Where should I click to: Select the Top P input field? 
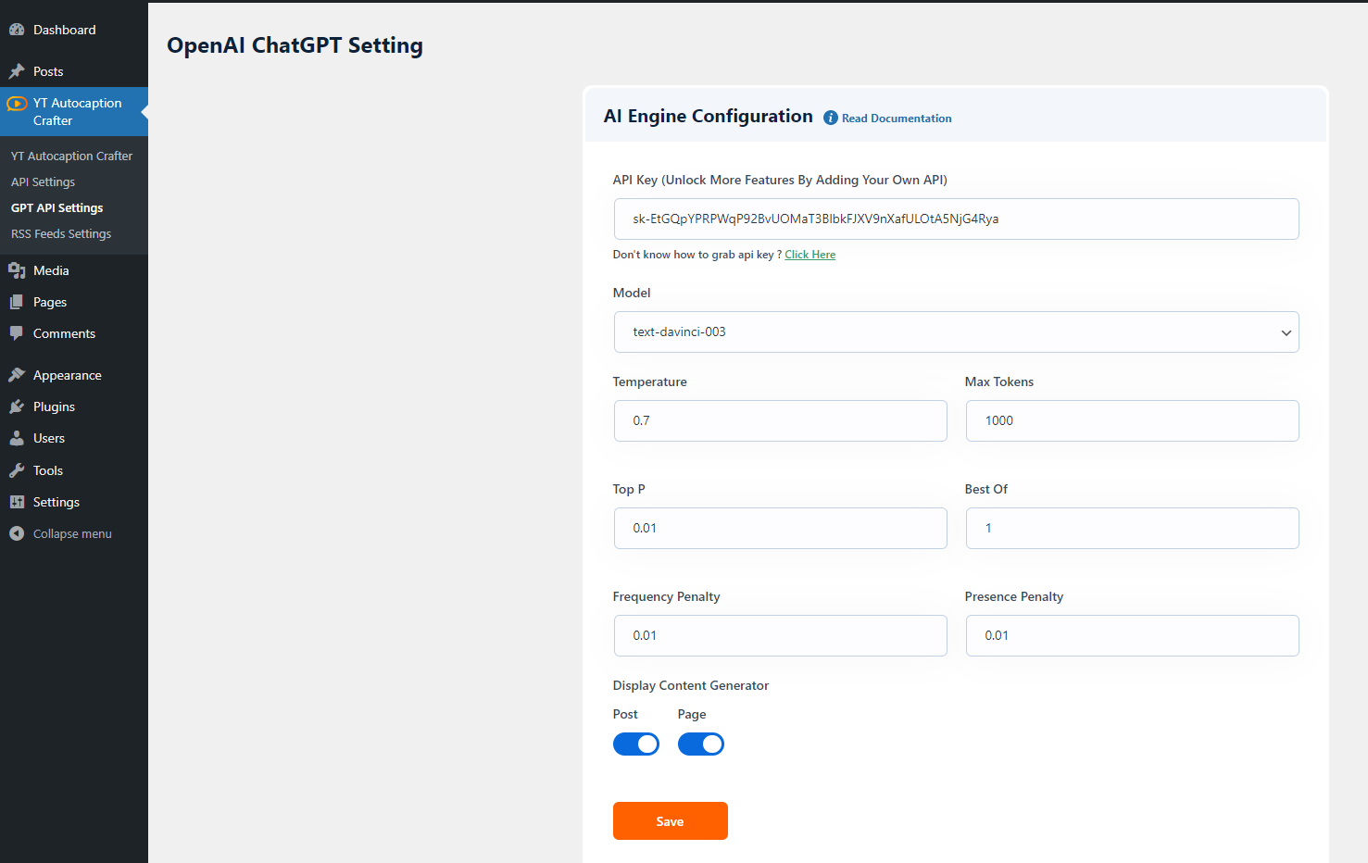(x=780, y=529)
